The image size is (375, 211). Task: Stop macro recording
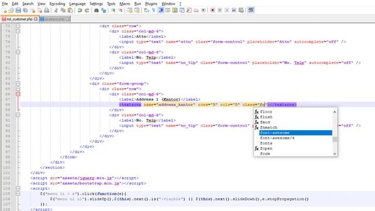point(220,11)
